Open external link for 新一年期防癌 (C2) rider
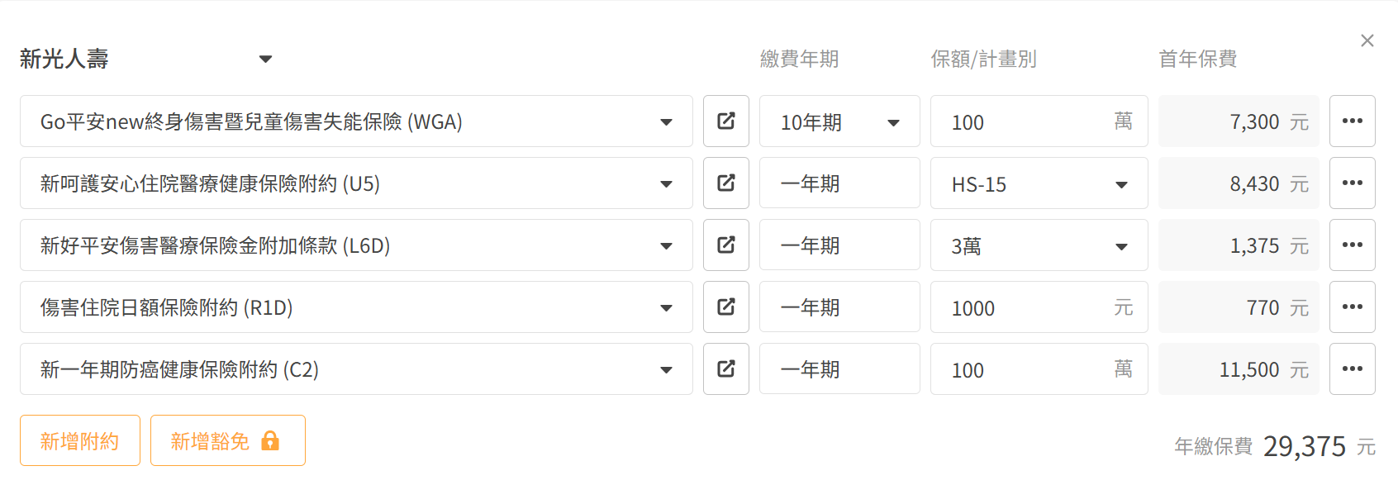1398x485 pixels. point(725,369)
